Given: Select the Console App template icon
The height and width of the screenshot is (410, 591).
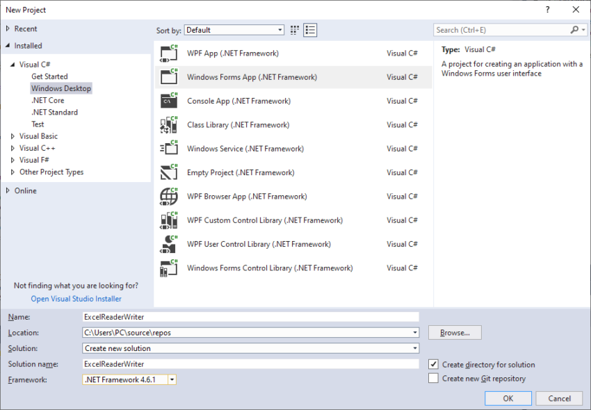Looking at the screenshot, I should pos(169,101).
